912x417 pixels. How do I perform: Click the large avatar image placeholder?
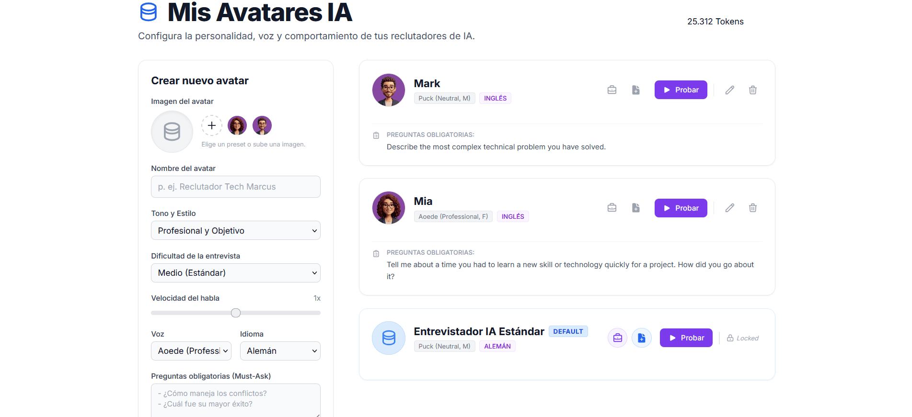coord(172,132)
